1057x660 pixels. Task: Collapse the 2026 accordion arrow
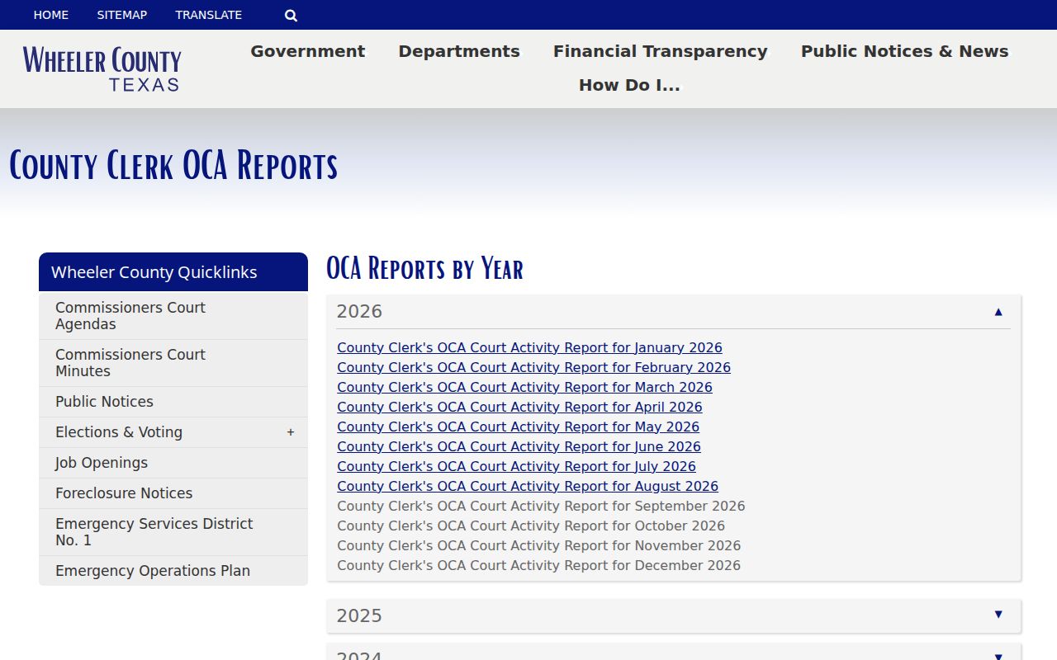point(998,312)
